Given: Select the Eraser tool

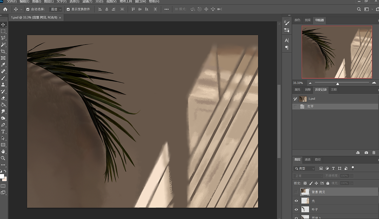Looking at the screenshot, I should click(x=3, y=98).
